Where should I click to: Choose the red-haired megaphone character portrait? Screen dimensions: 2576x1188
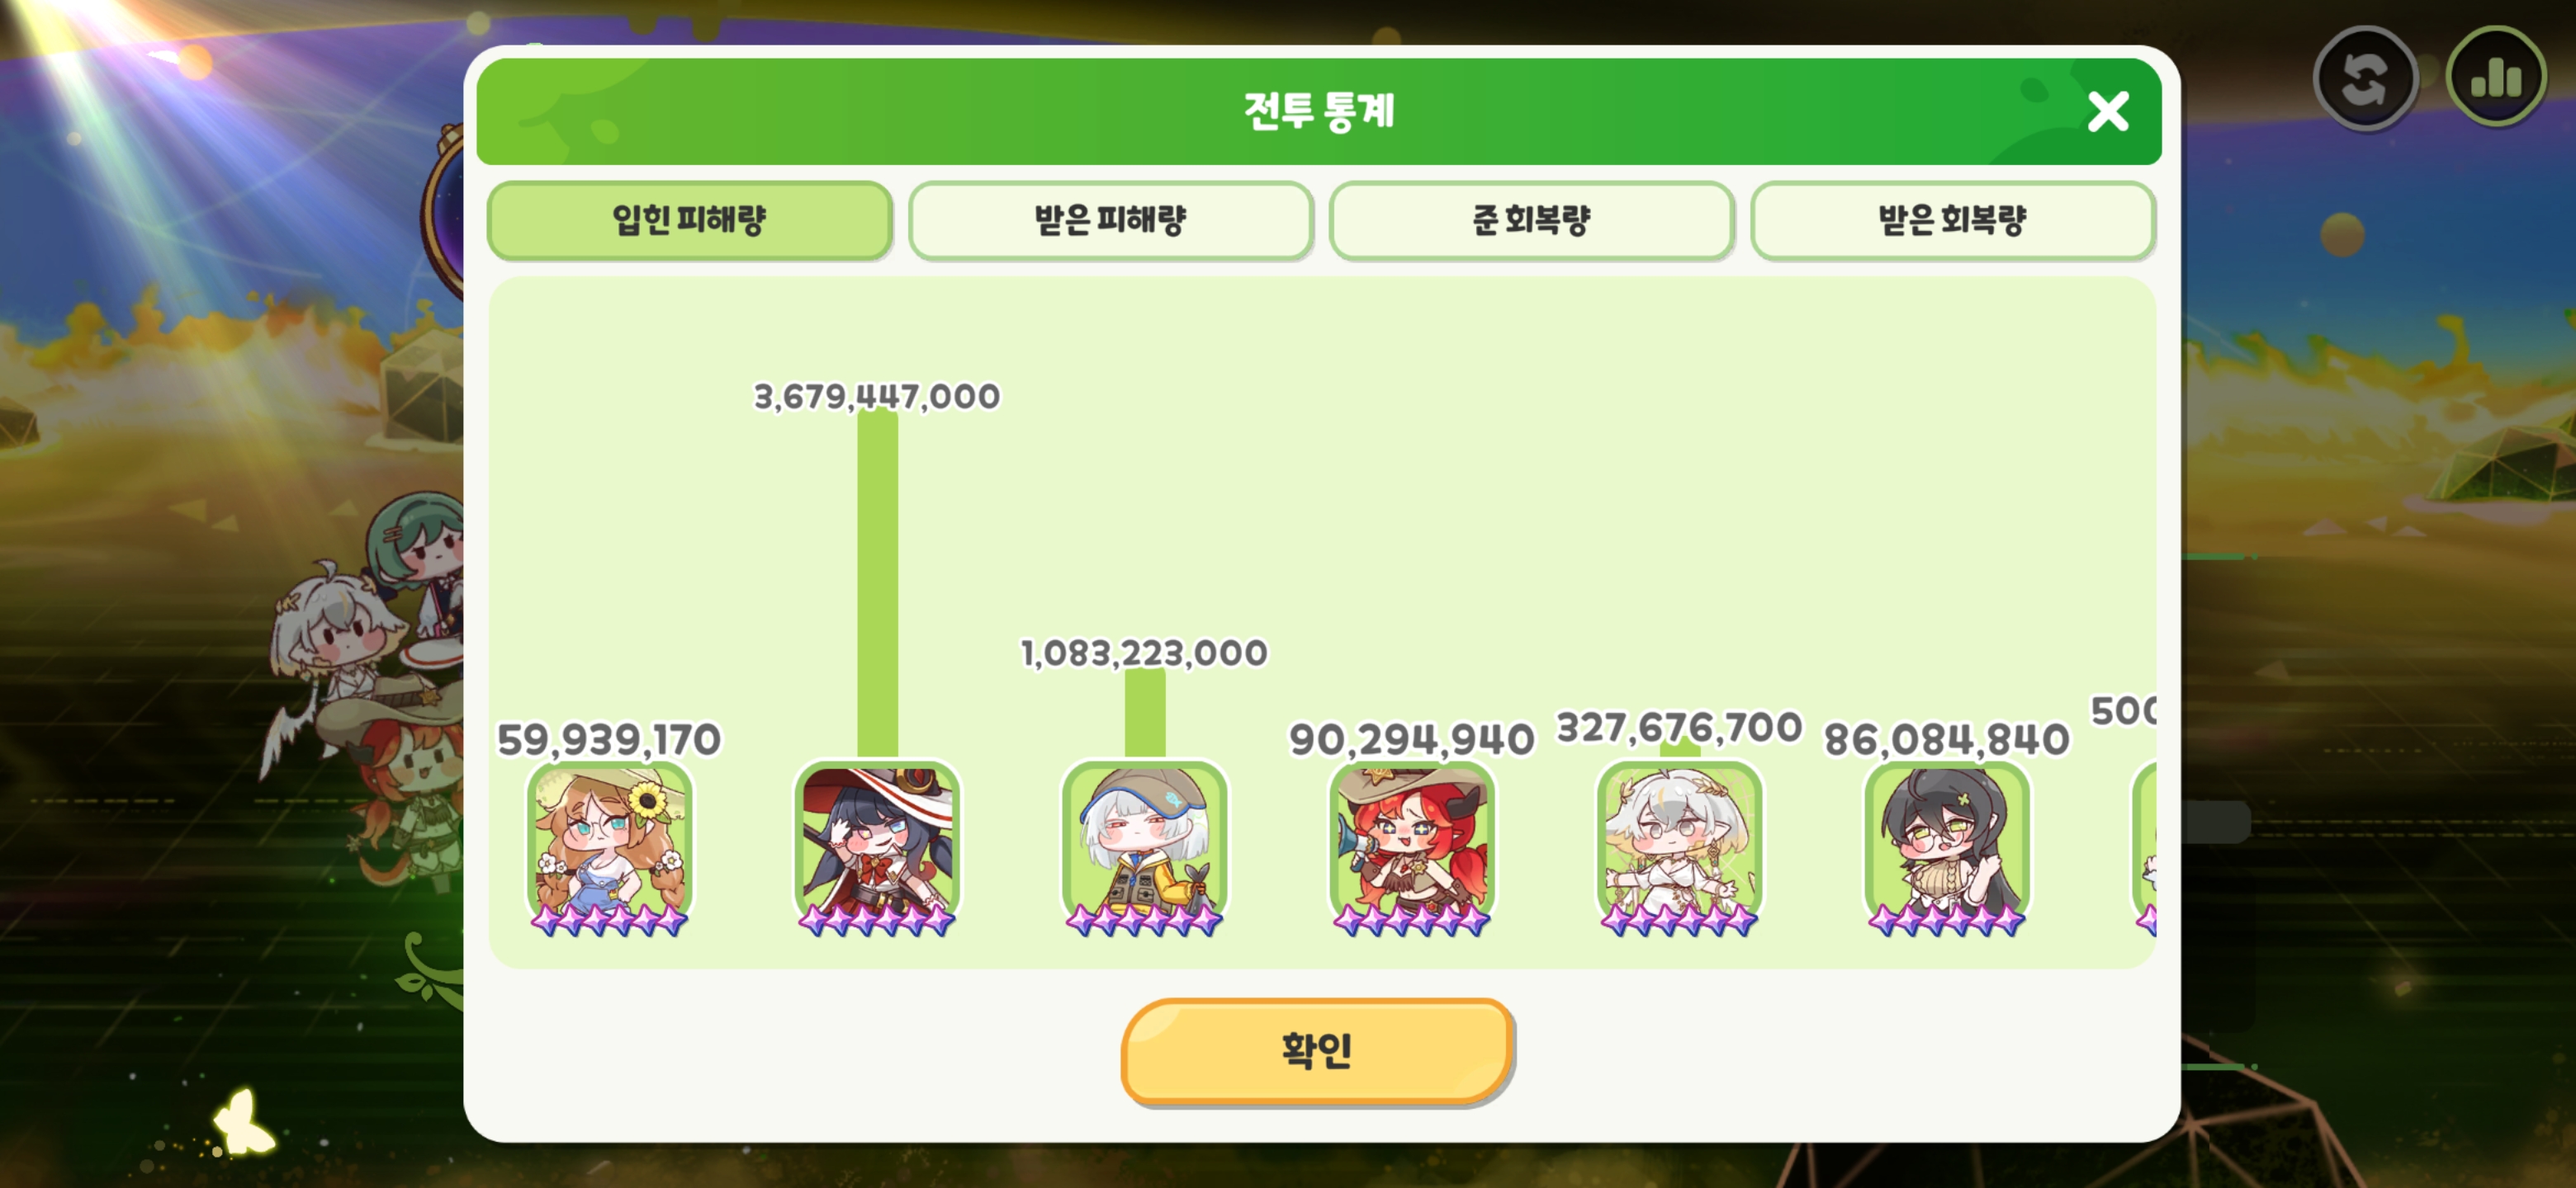click(1412, 848)
